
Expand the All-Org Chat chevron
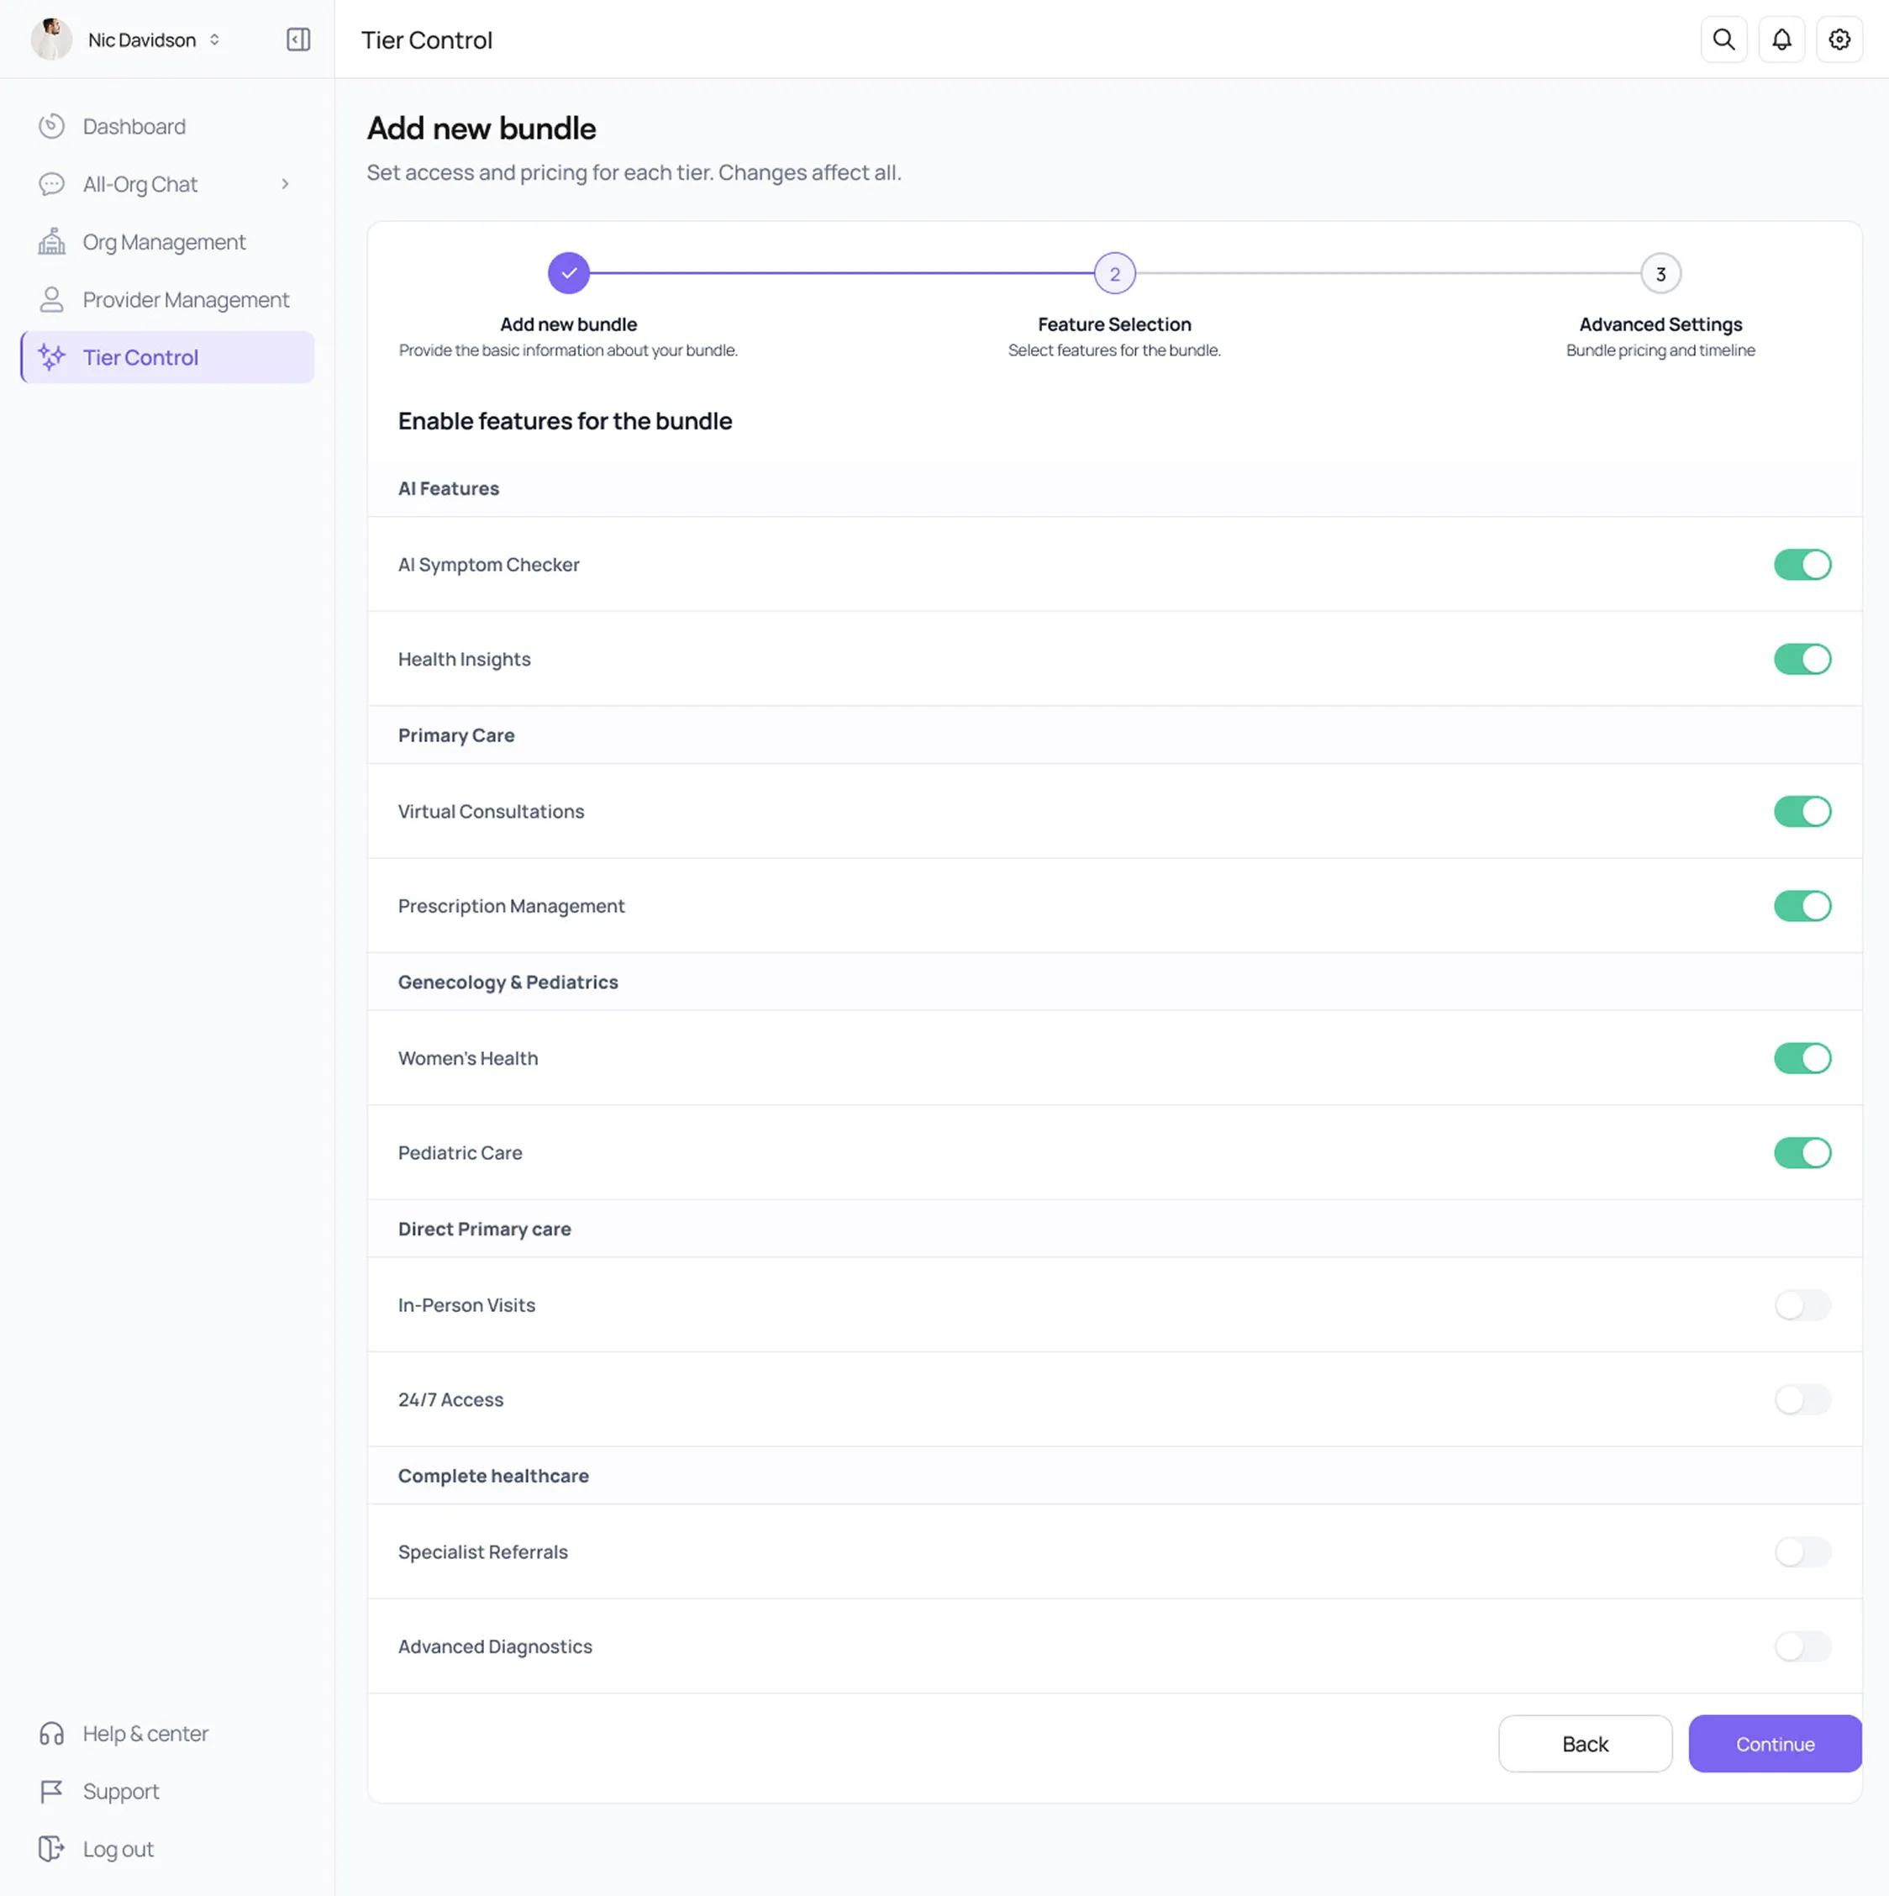pyautogui.click(x=285, y=185)
